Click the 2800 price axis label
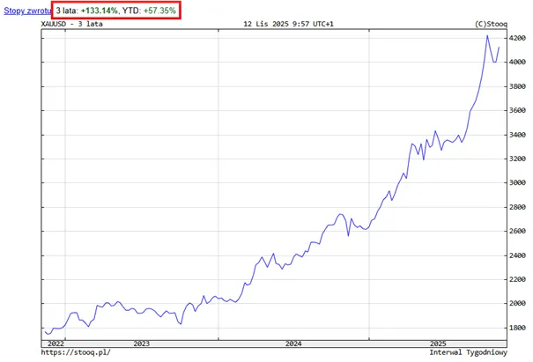Image resolution: width=533 pixels, height=362 pixels. pos(517,207)
